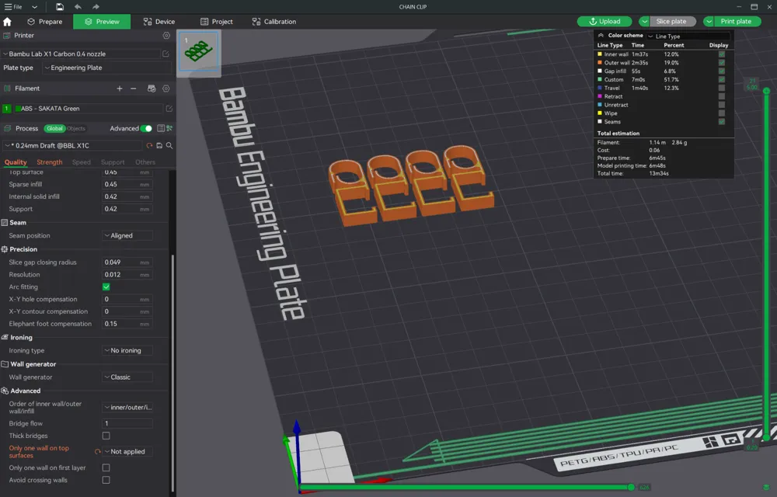Toggle Inner wall display checkbox

722,54
